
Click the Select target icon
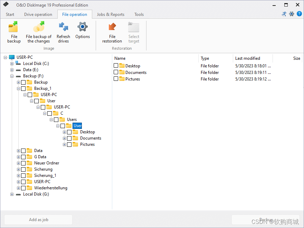134,27
